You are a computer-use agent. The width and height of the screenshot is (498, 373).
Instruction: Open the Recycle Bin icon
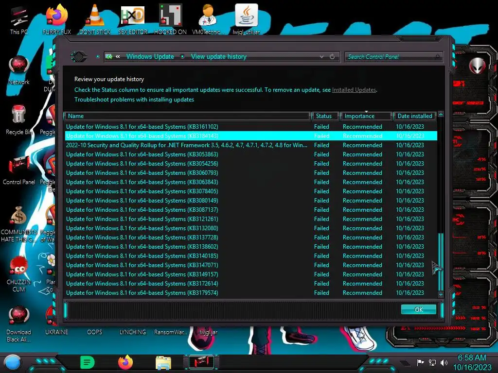(x=19, y=120)
